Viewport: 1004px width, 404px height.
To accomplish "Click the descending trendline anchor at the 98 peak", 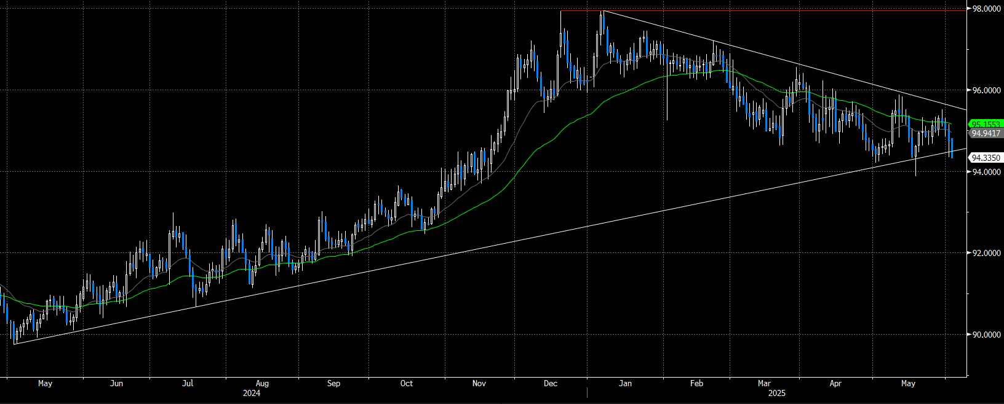I will (604, 11).
